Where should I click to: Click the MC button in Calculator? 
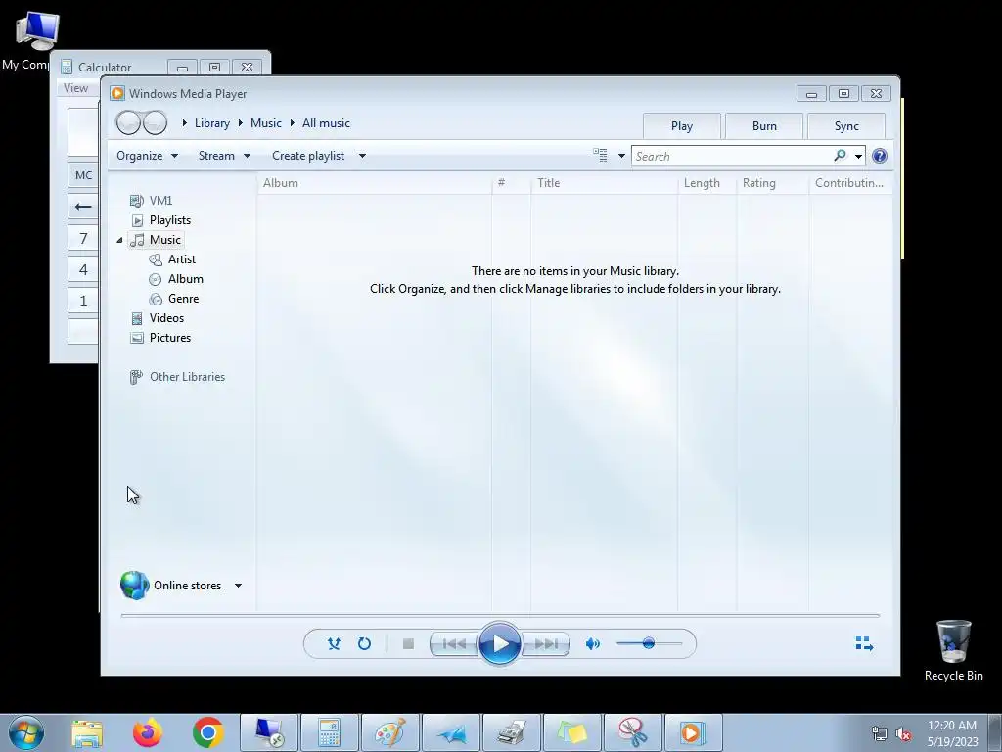[x=83, y=175]
